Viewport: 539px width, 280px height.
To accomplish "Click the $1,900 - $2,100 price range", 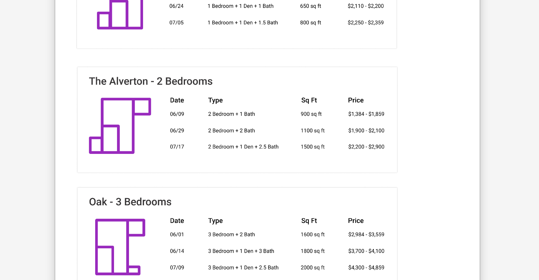I will pyautogui.click(x=366, y=131).
